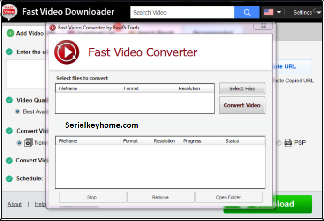The image size is (324, 221).
Task: Click the Status column header
Action: (243, 141)
